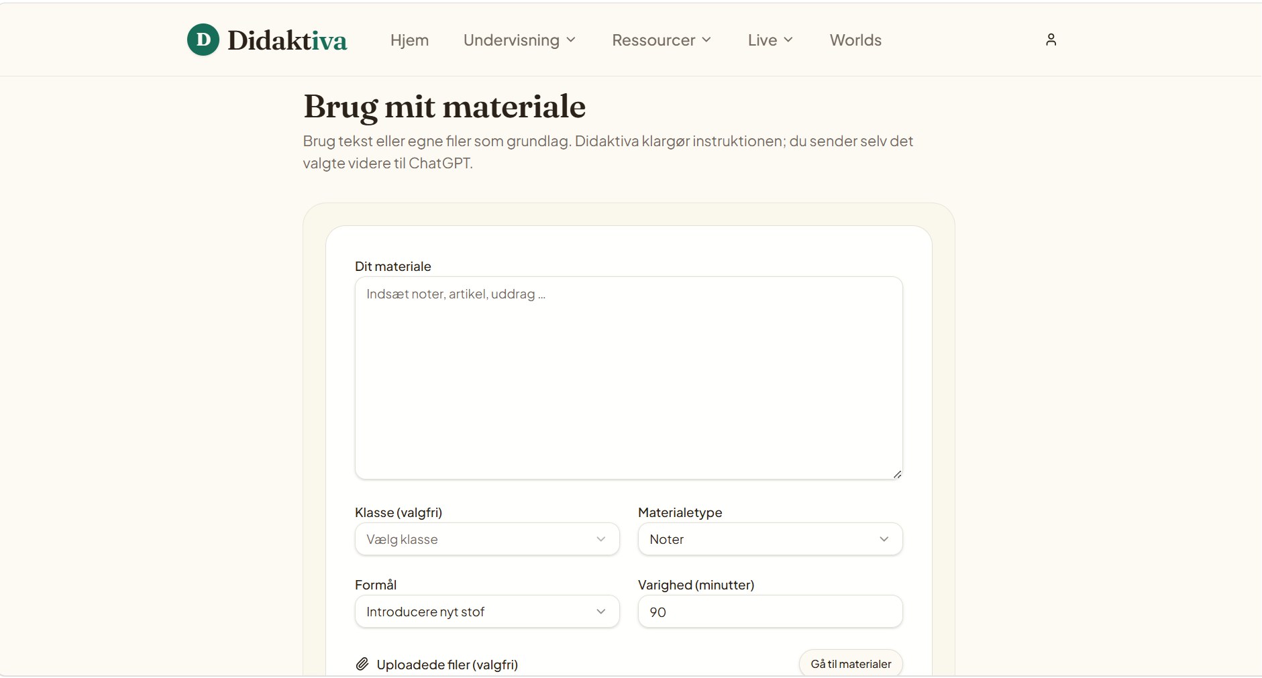This screenshot has height=678, width=1262.
Task: Click the Klasse (valgfri) label
Action: point(399,512)
